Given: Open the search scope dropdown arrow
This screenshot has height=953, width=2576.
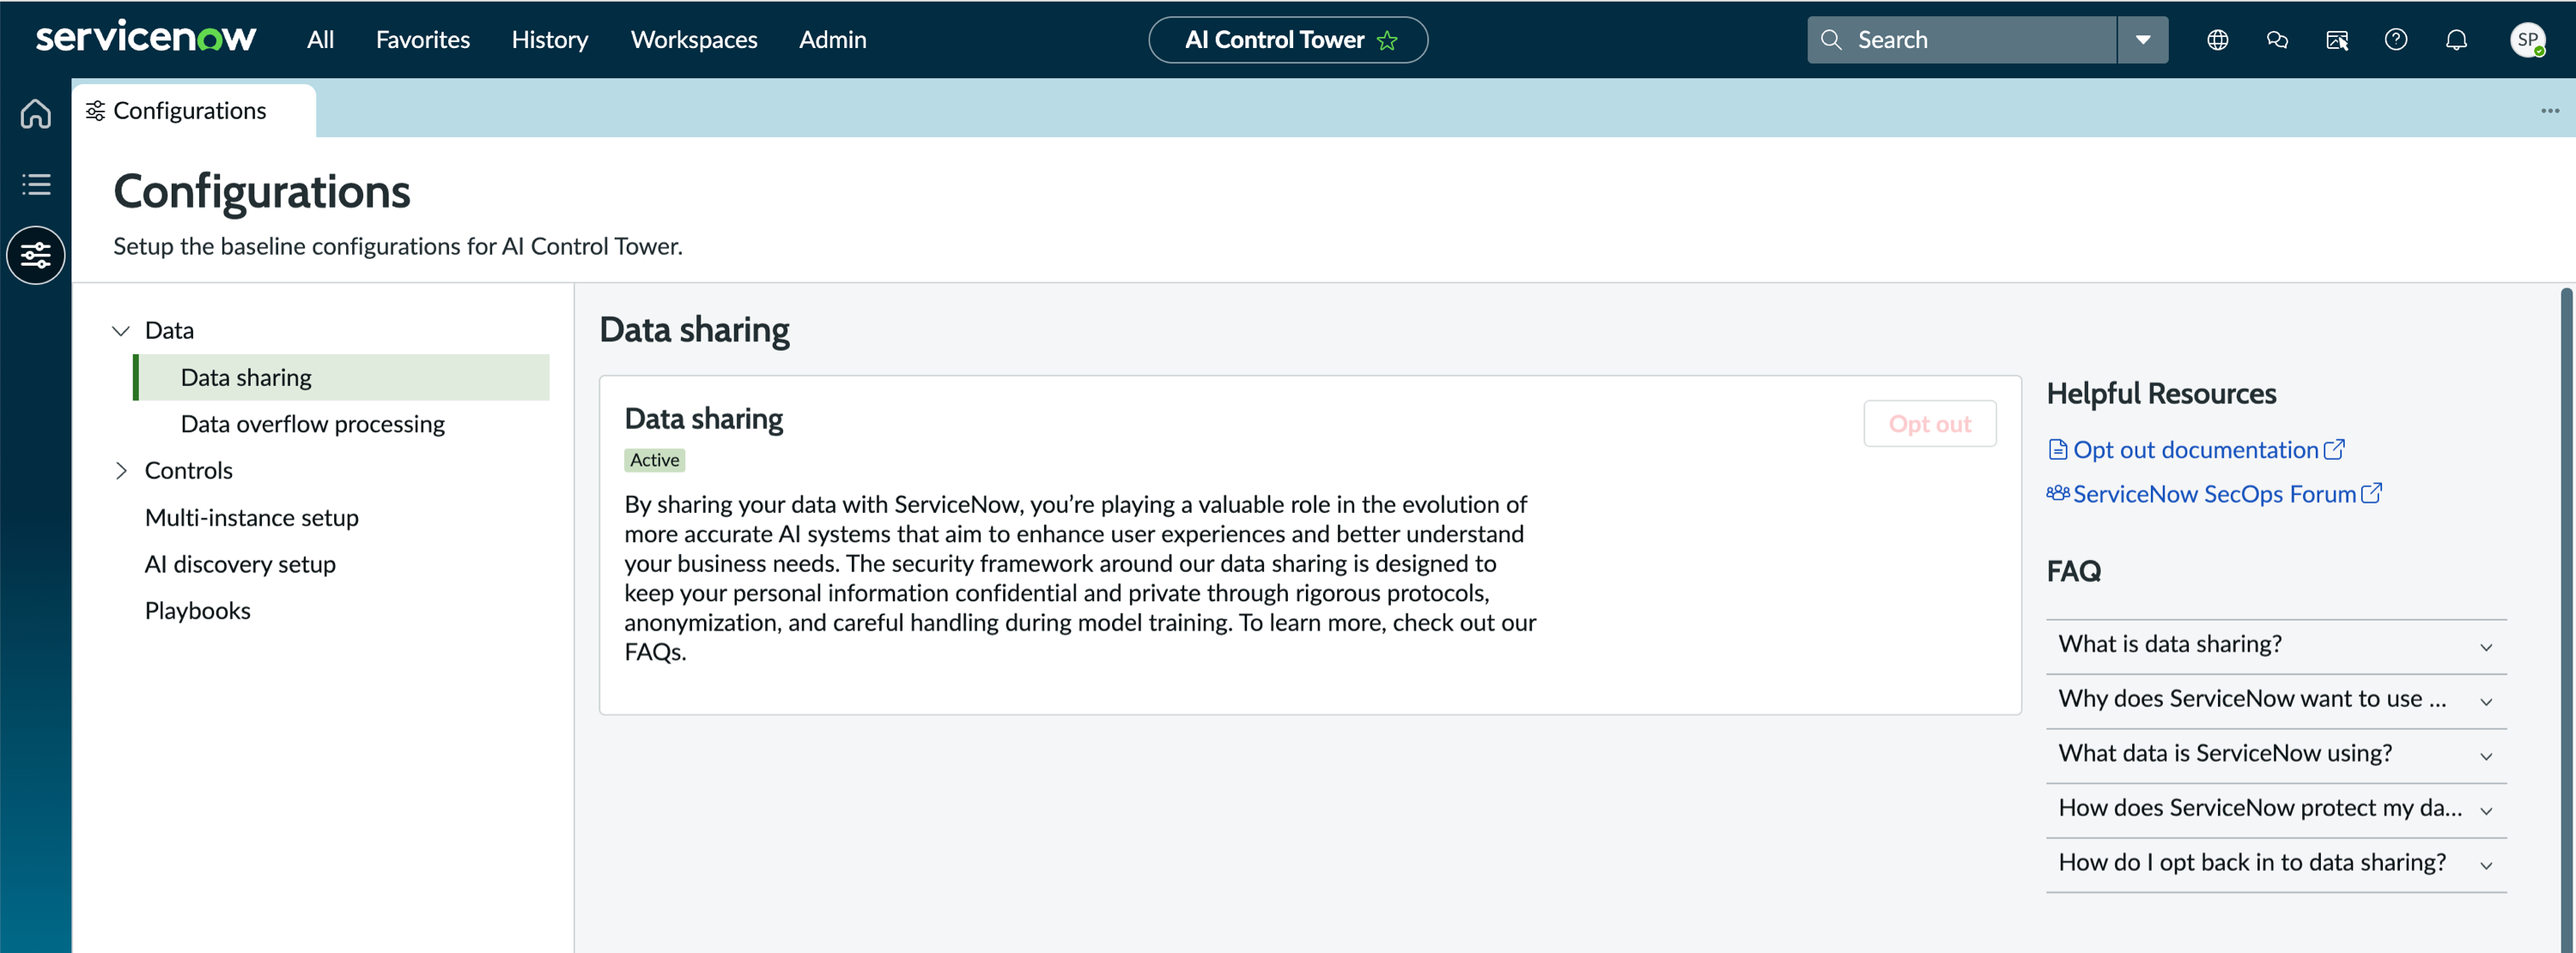Looking at the screenshot, I should pyautogui.click(x=2143, y=40).
